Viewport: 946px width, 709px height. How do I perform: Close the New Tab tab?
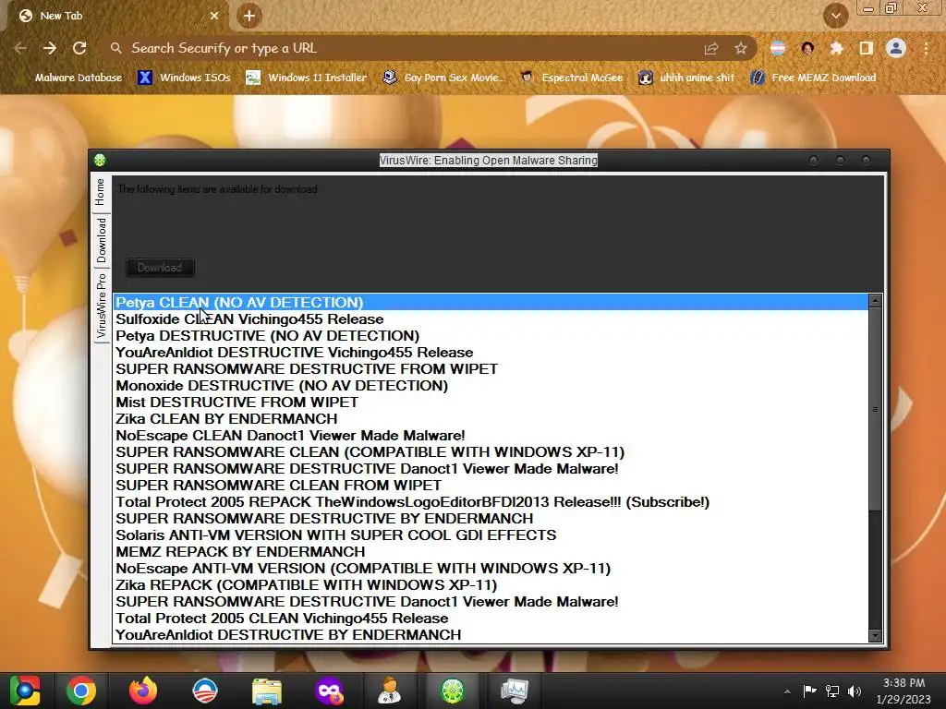(x=214, y=17)
